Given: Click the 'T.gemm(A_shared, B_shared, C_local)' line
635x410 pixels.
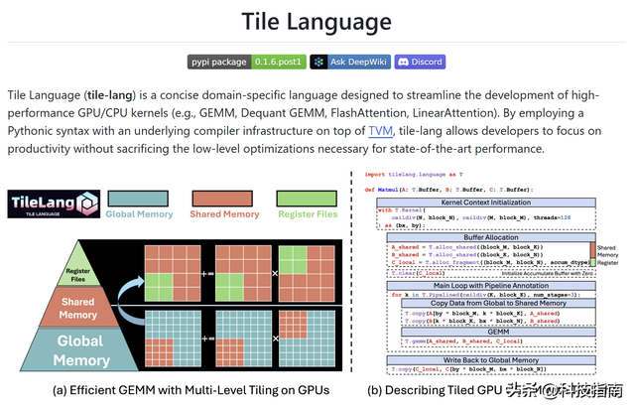Looking at the screenshot, I should click(x=463, y=342).
